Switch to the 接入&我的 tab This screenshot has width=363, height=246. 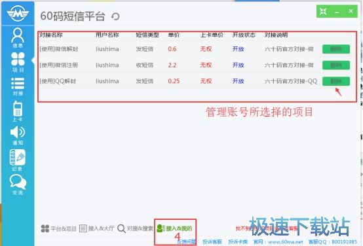(174, 228)
